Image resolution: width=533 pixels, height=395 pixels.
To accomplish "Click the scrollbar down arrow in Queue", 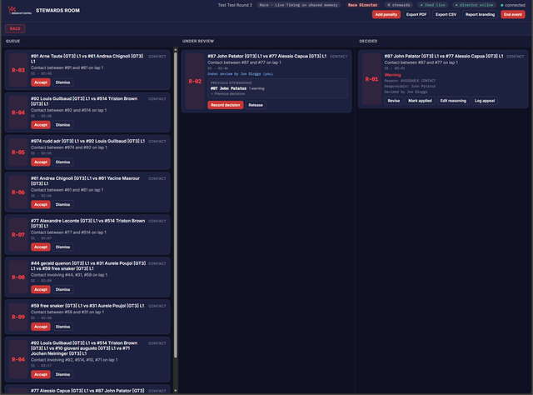I will (176, 391).
